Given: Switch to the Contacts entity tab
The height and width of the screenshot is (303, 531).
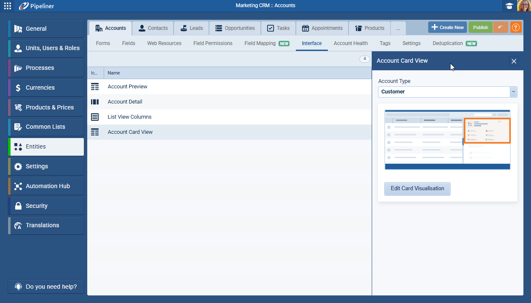Looking at the screenshot, I should click(x=153, y=28).
